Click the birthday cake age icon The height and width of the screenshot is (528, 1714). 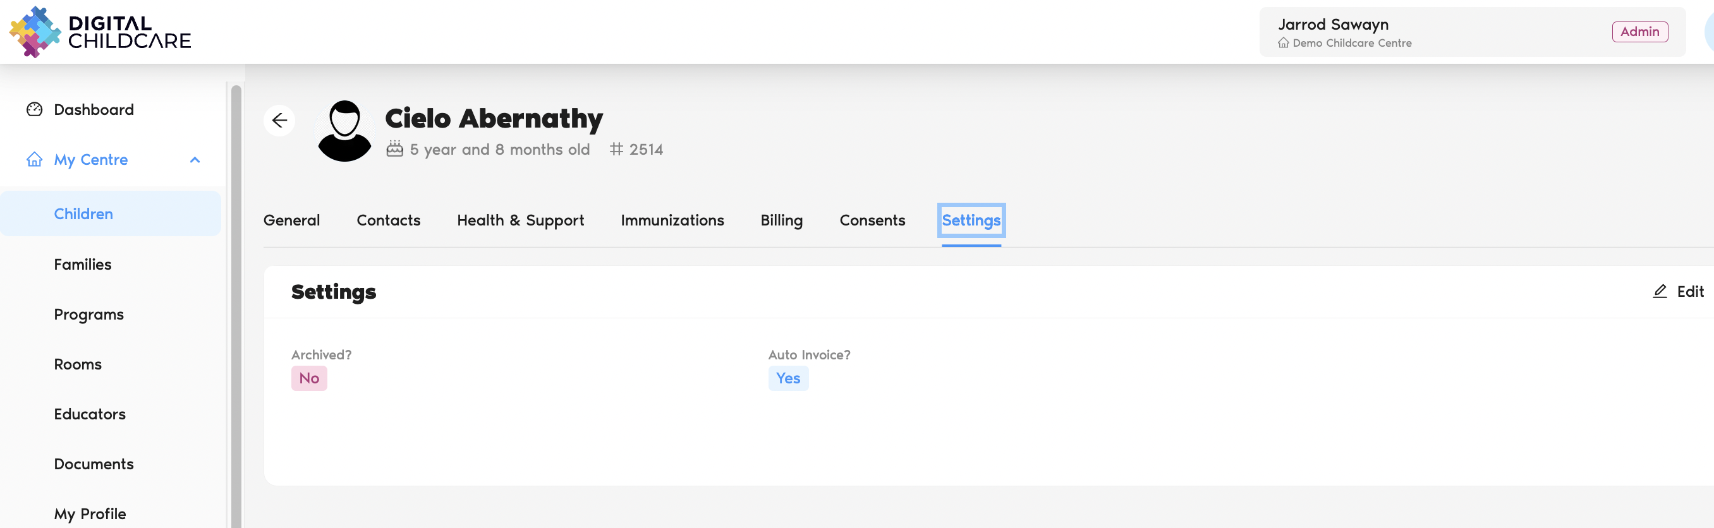[394, 148]
